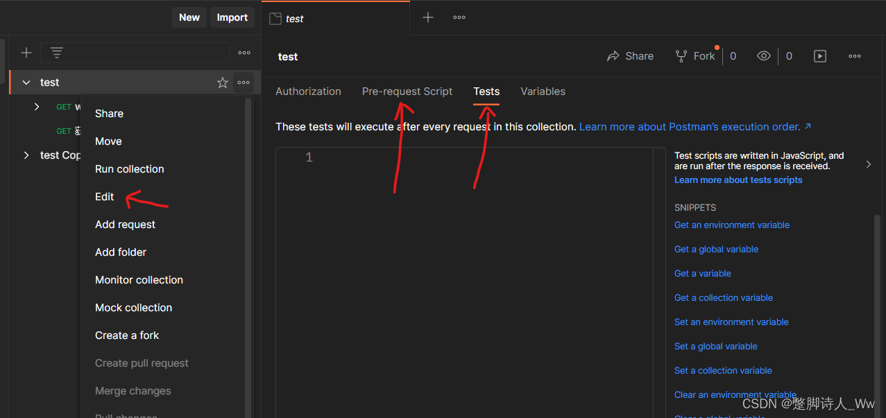
Task: Collapse the test collection tree
Action: 26,82
